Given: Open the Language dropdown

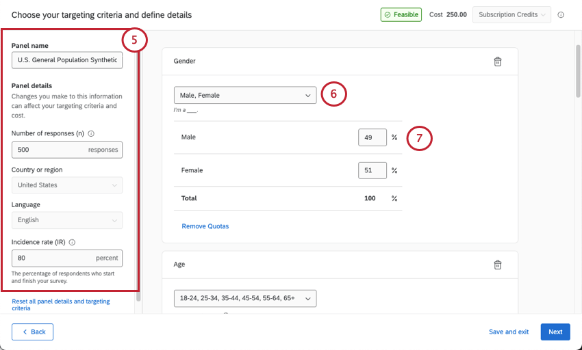Looking at the screenshot, I should point(66,220).
